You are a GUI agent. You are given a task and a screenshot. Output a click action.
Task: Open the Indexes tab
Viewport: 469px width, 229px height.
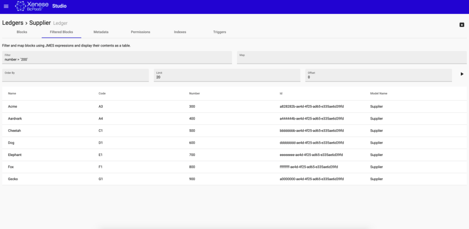click(180, 32)
